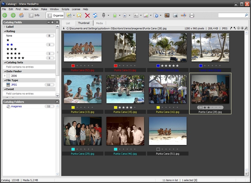Open the Scripts menu
Viewport: 251px width, 183px height.
65,9
